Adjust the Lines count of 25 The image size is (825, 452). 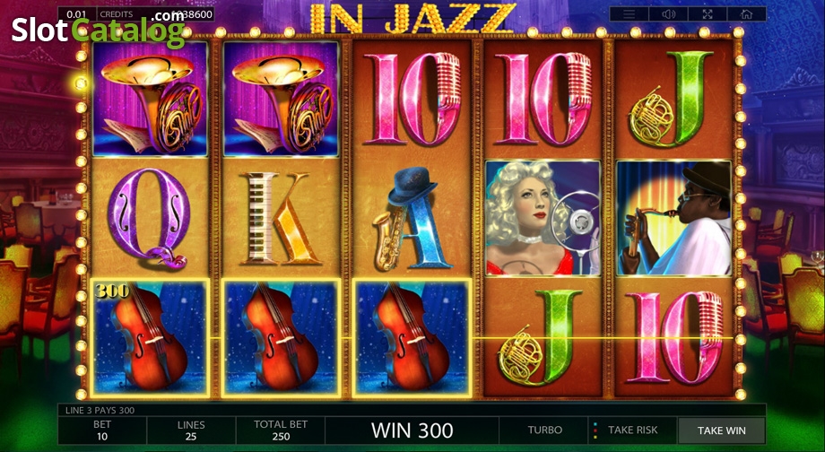pyautogui.click(x=191, y=430)
